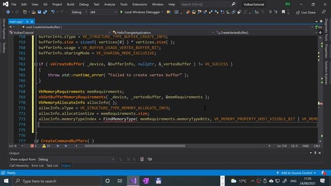Click the Windows Start button
The width and height of the screenshot is (331, 186).
[6, 181]
